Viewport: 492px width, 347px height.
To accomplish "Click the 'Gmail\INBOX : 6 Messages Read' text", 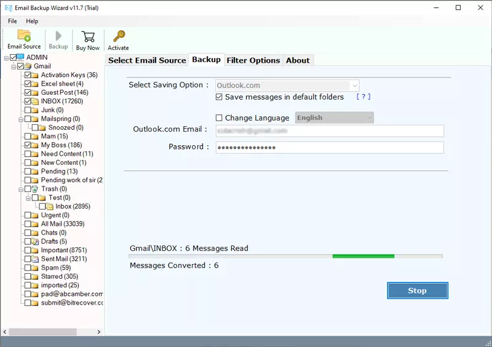I will click(189, 249).
